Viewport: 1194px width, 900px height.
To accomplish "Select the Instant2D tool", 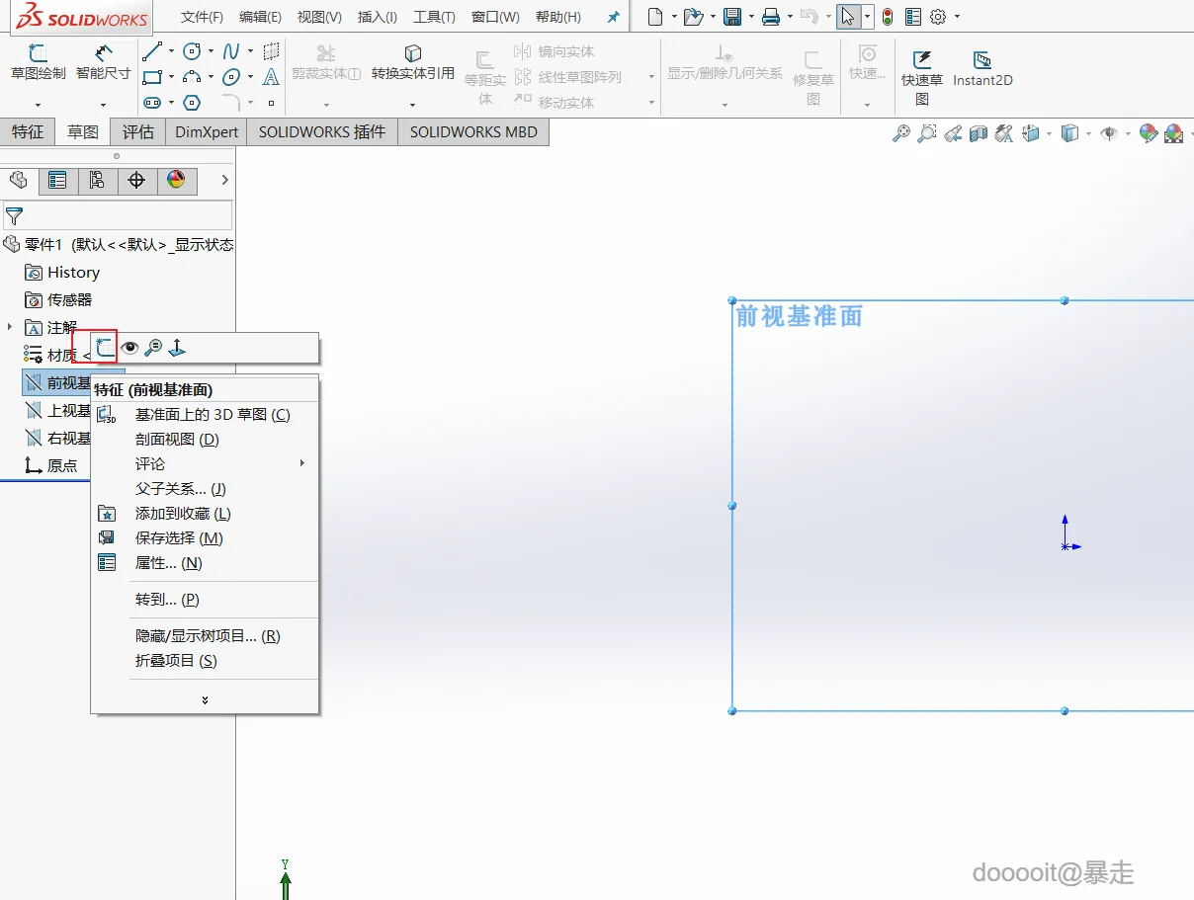I will tap(982, 69).
